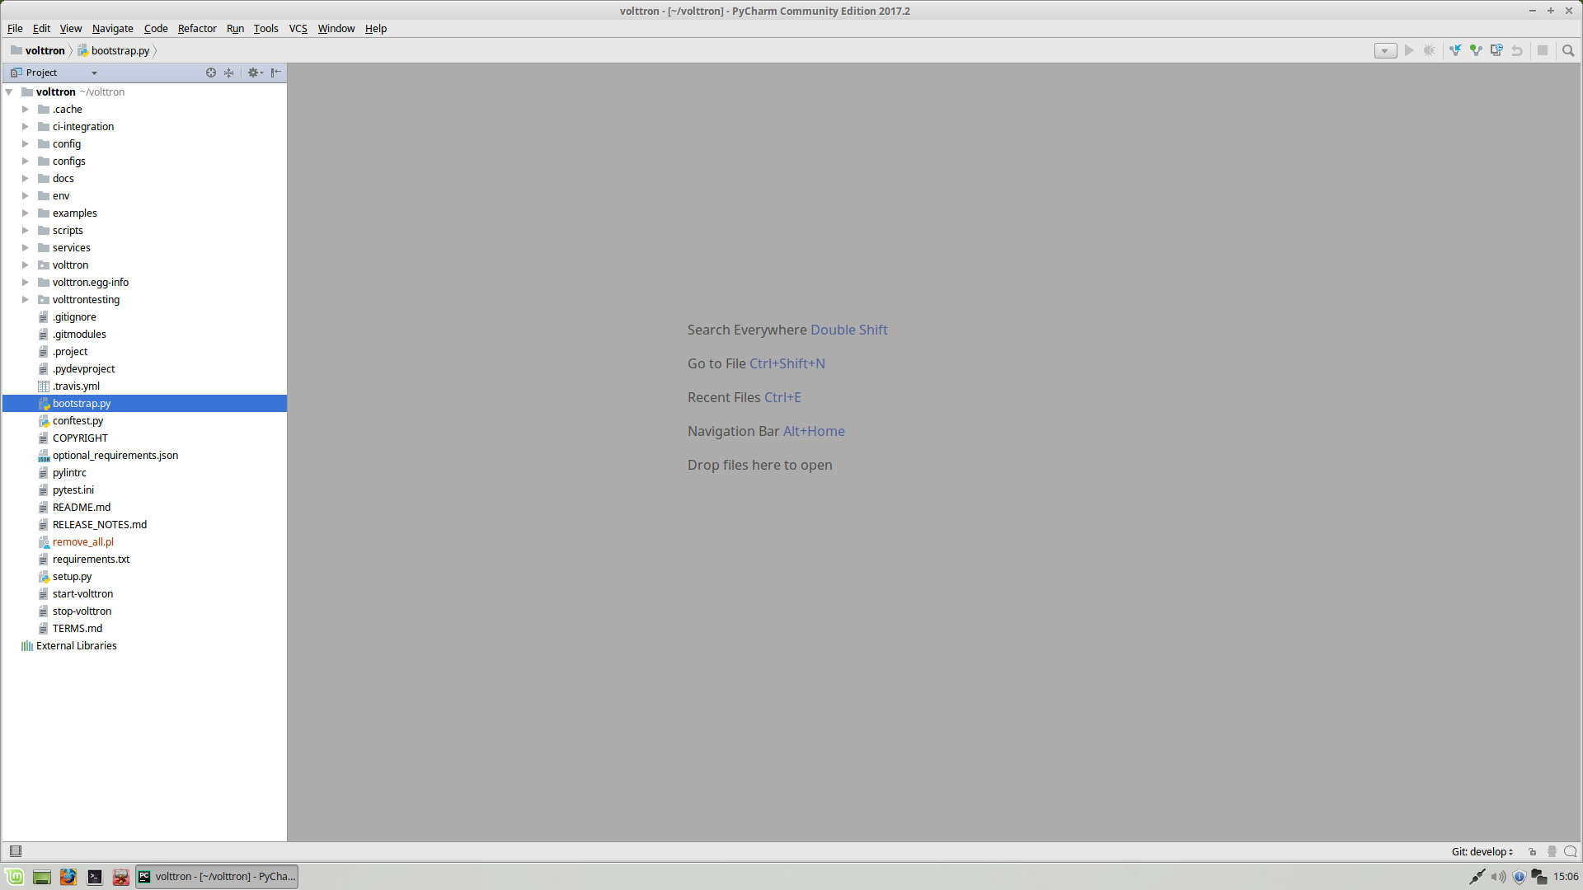Expand the examples folder

click(26, 213)
